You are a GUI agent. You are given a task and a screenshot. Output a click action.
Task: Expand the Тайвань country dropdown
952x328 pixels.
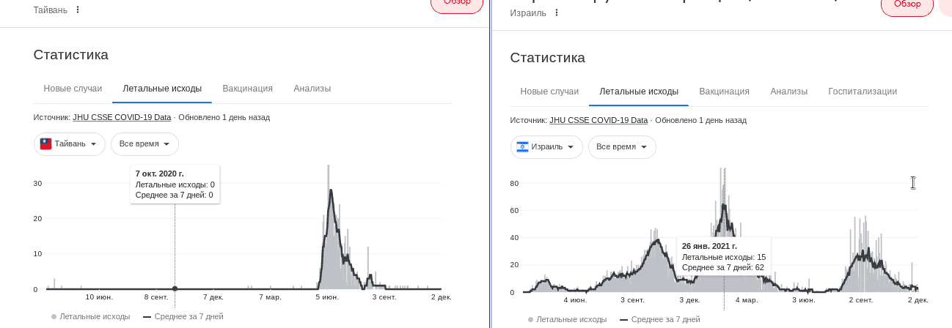[x=70, y=144]
